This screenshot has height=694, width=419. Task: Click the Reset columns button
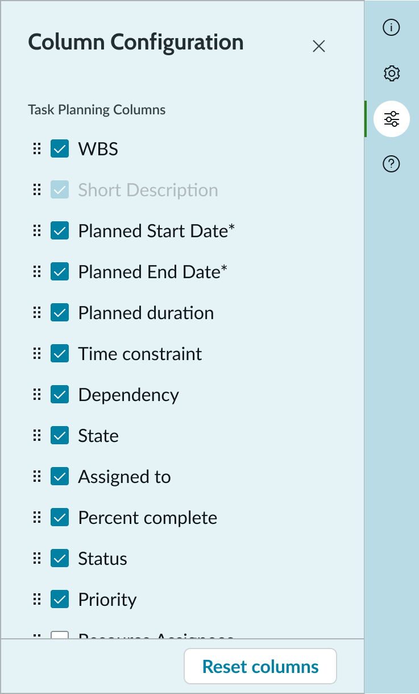(260, 666)
